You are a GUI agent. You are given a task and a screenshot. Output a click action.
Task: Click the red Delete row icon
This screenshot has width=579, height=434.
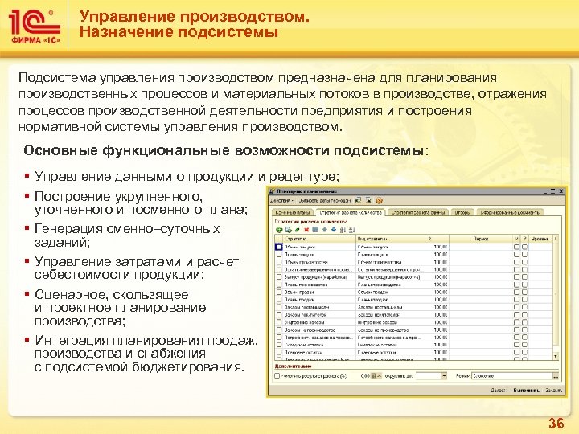pyautogui.click(x=306, y=230)
